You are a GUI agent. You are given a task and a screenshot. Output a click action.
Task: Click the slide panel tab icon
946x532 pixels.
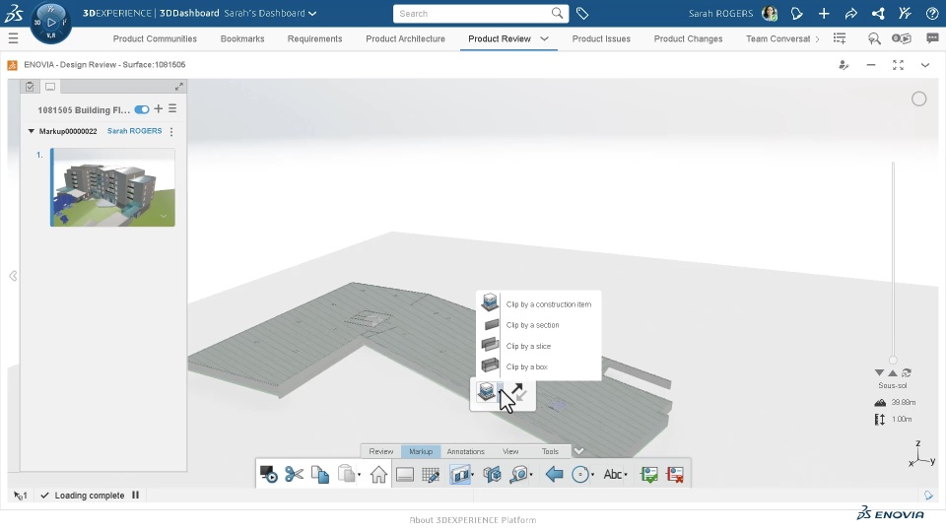coord(50,87)
